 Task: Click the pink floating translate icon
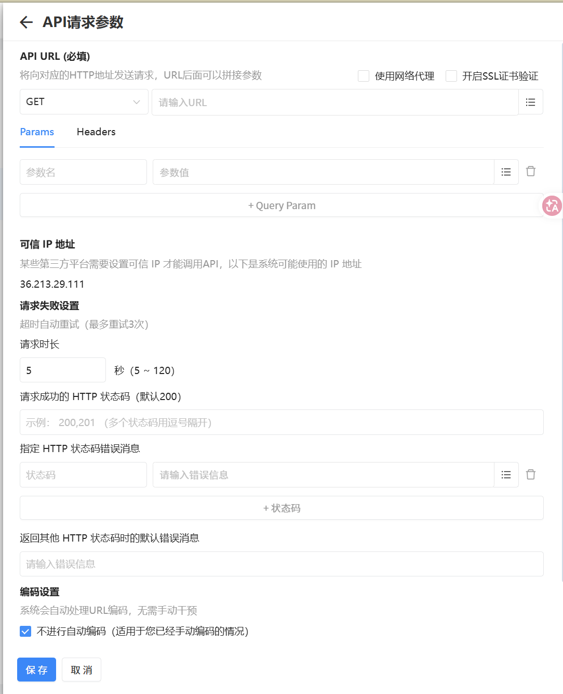[552, 206]
